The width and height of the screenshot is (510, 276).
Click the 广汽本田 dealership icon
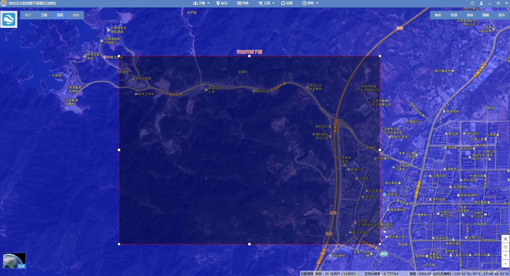[x=393, y=167]
